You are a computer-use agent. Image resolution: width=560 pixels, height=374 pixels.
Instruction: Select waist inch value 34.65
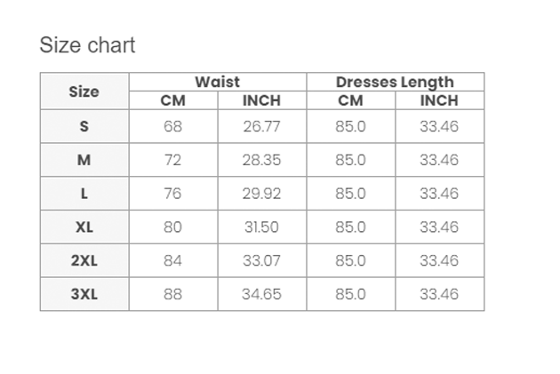[x=262, y=294]
